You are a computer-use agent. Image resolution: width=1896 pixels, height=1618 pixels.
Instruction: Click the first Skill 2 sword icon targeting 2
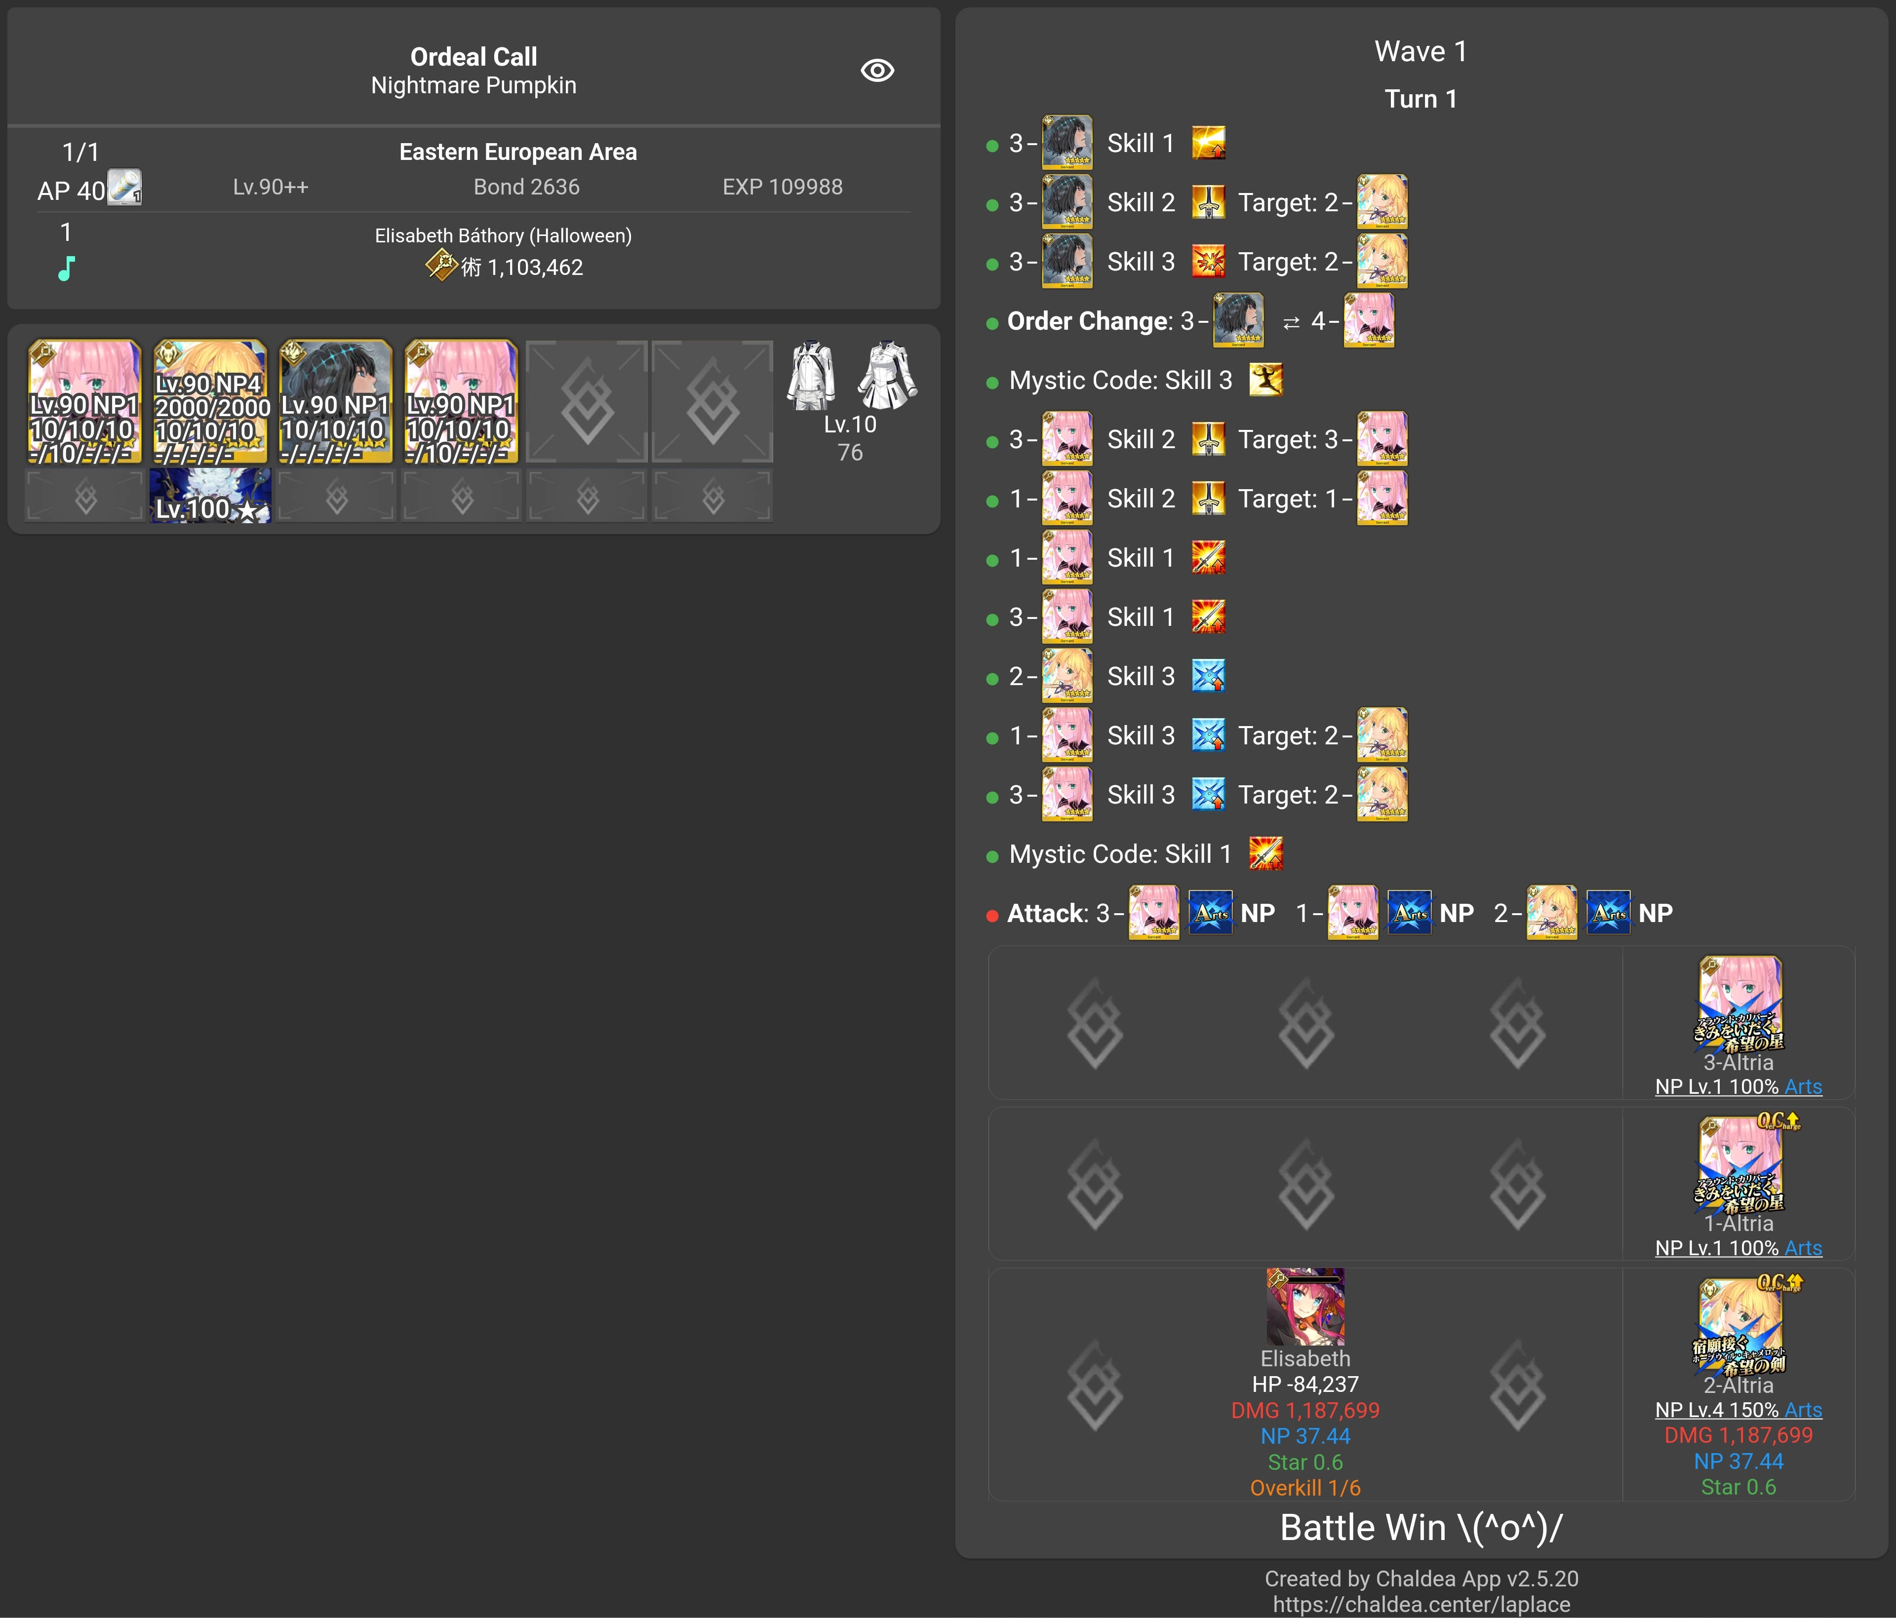coord(1208,202)
